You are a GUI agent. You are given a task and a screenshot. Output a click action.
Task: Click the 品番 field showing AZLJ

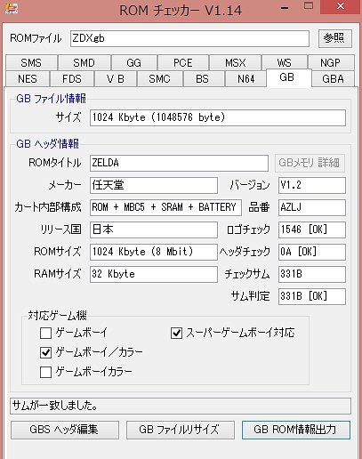(312, 207)
